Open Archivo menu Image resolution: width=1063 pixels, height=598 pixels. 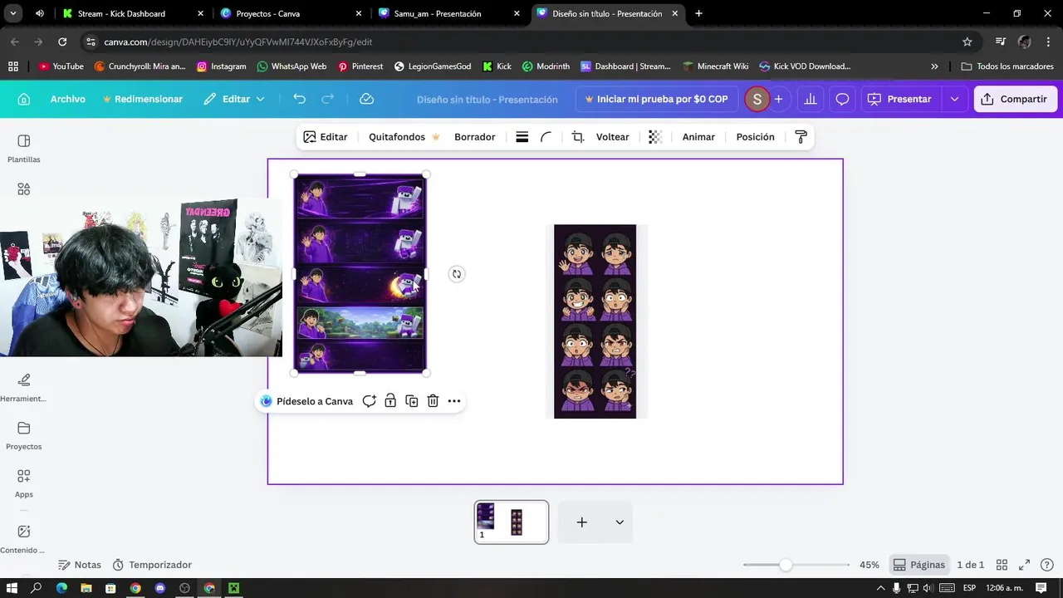point(67,99)
